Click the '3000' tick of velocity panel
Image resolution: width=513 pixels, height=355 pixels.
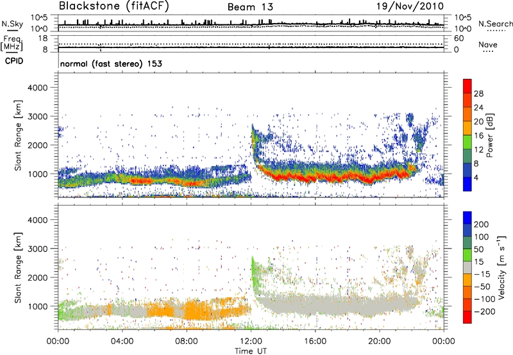38,249
